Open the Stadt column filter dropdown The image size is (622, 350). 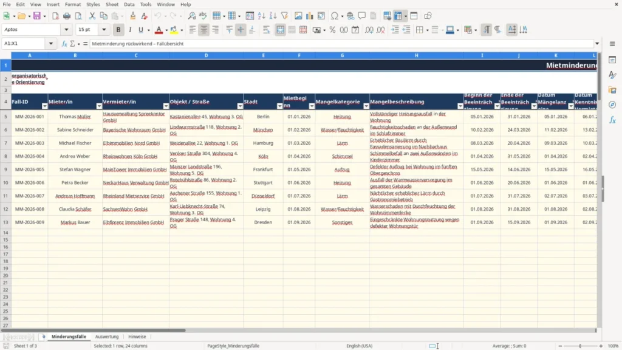tap(279, 106)
